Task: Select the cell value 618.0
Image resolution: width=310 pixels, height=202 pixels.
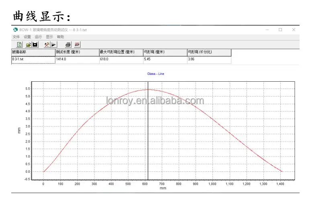Action: tap(121, 60)
